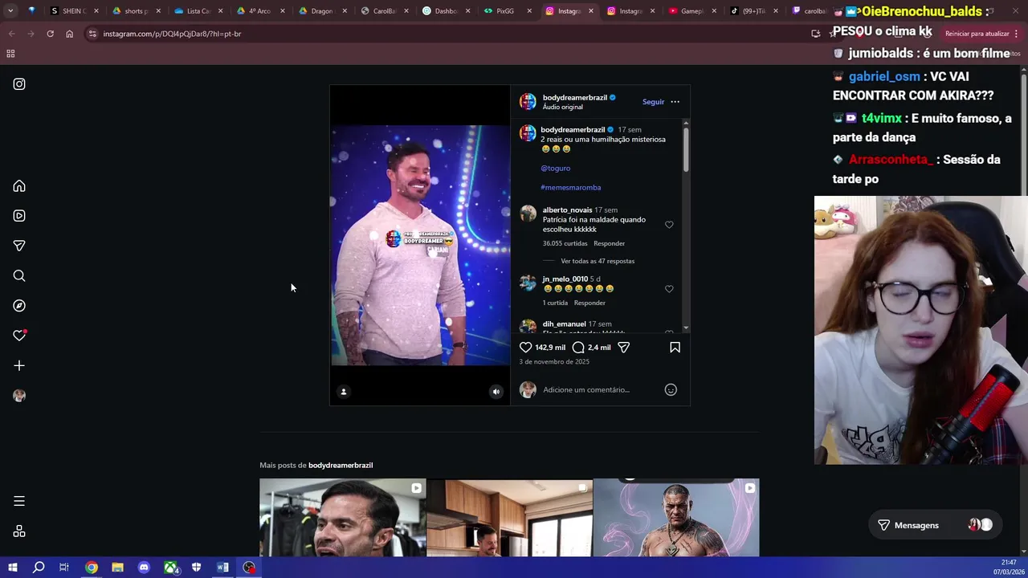The height and width of the screenshot is (578, 1028).
Task: Open Windows Start menu
Action: pyautogui.click(x=13, y=568)
